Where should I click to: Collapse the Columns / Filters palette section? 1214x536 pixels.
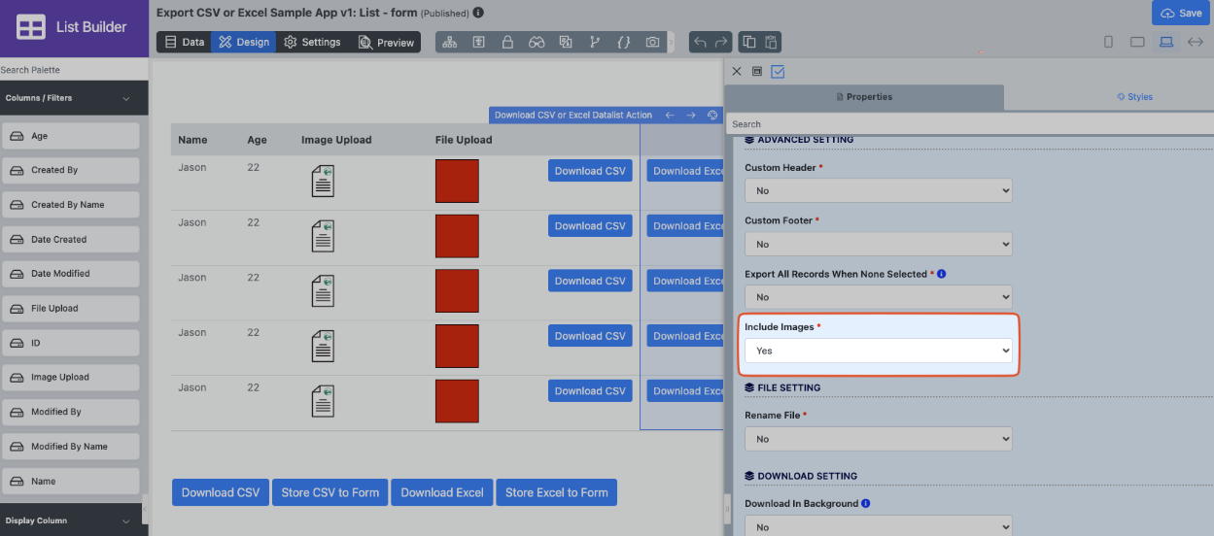click(x=74, y=98)
